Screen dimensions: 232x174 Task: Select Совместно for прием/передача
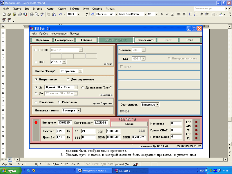click(x=36, y=102)
